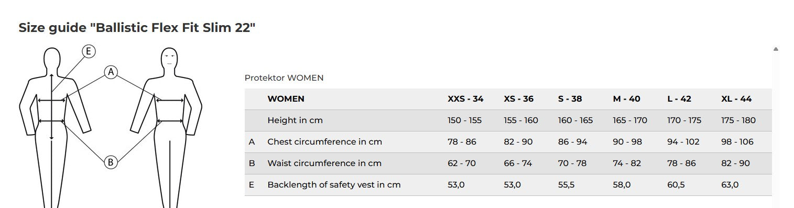
Task: Click Backlength of safety vest row label
Action: [334, 185]
